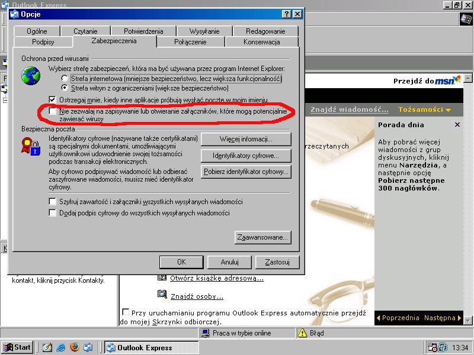Image resolution: width=474 pixels, height=355 pixels.
Task: Click the scroll up arrow in Outlook Express
Action: 468,78
